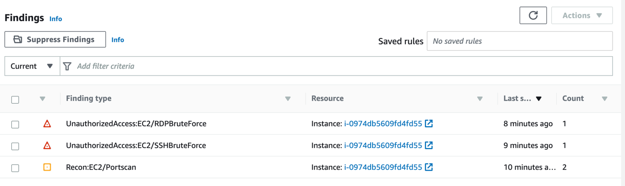Select the SSHBruteForce finding checkbox

[x=15, y=146]
